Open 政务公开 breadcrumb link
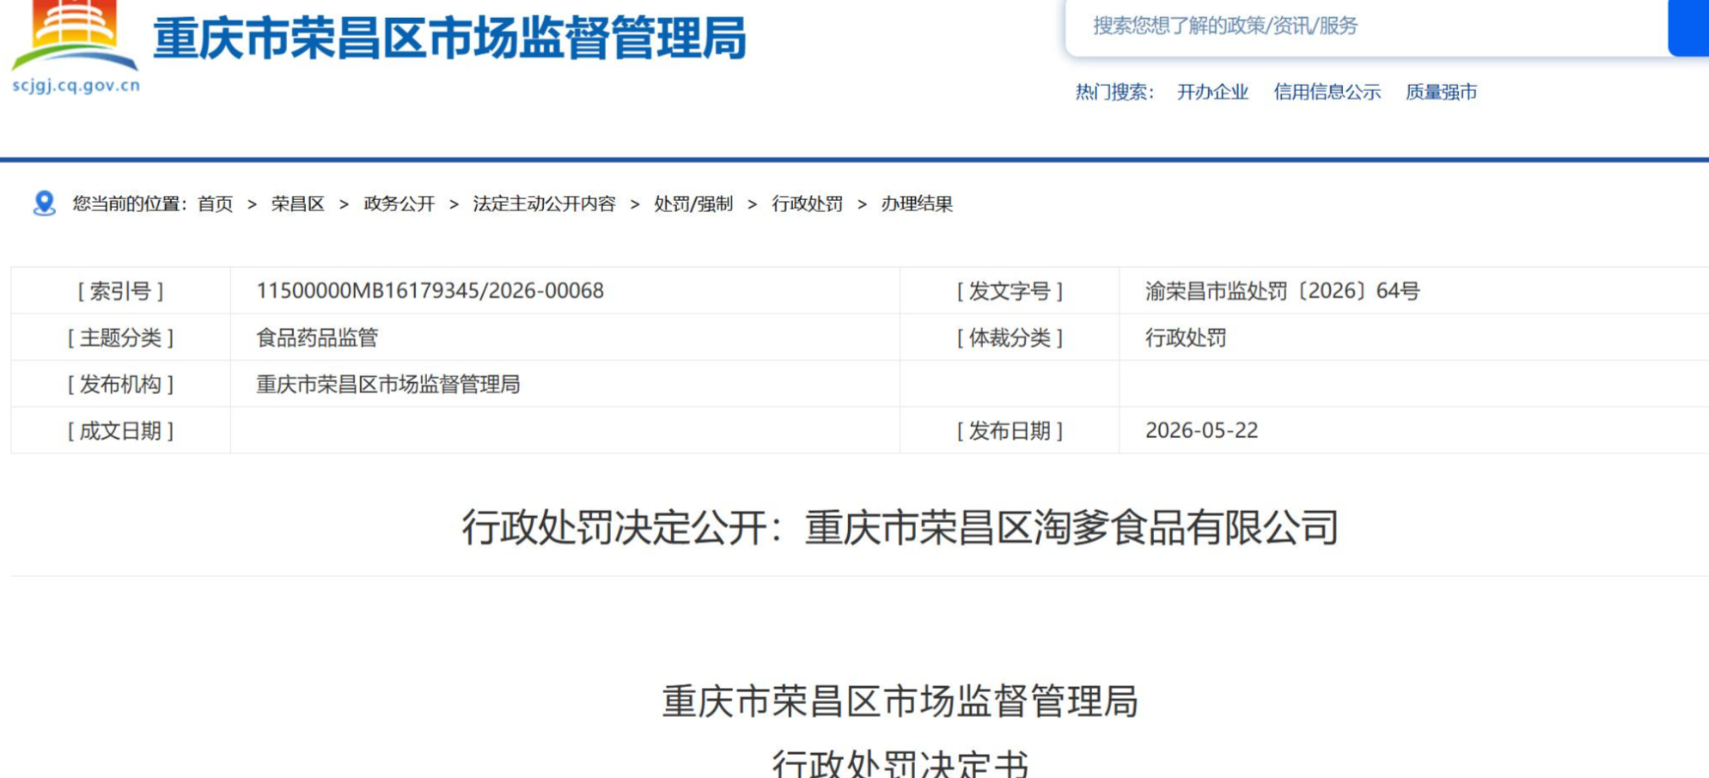Viewport: 1709px width, 778px height. [x=399, y=204]
